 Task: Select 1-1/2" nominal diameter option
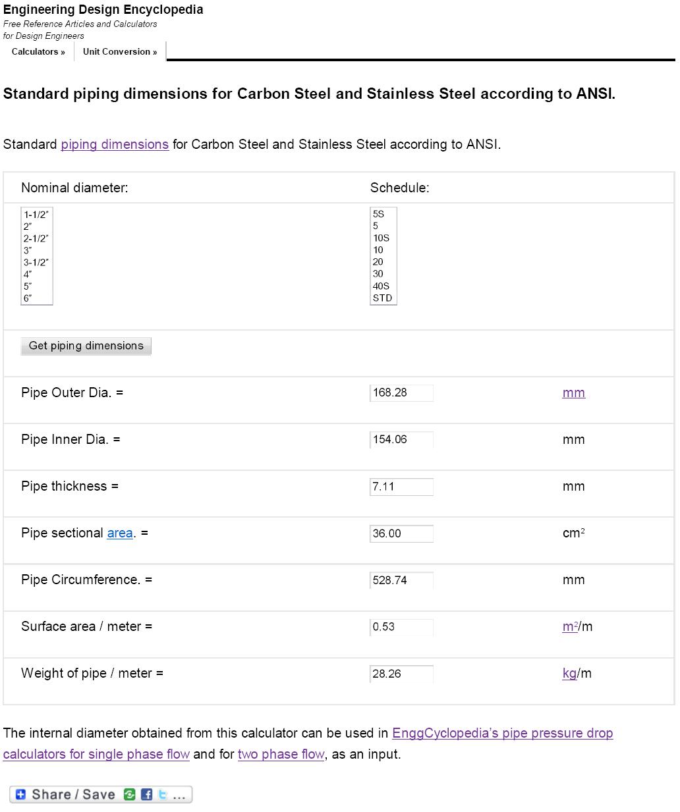[37, 215]
